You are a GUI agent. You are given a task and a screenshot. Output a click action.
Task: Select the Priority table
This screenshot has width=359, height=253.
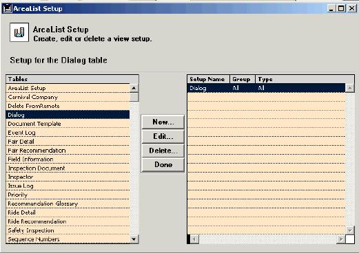(x=68, y=195)
